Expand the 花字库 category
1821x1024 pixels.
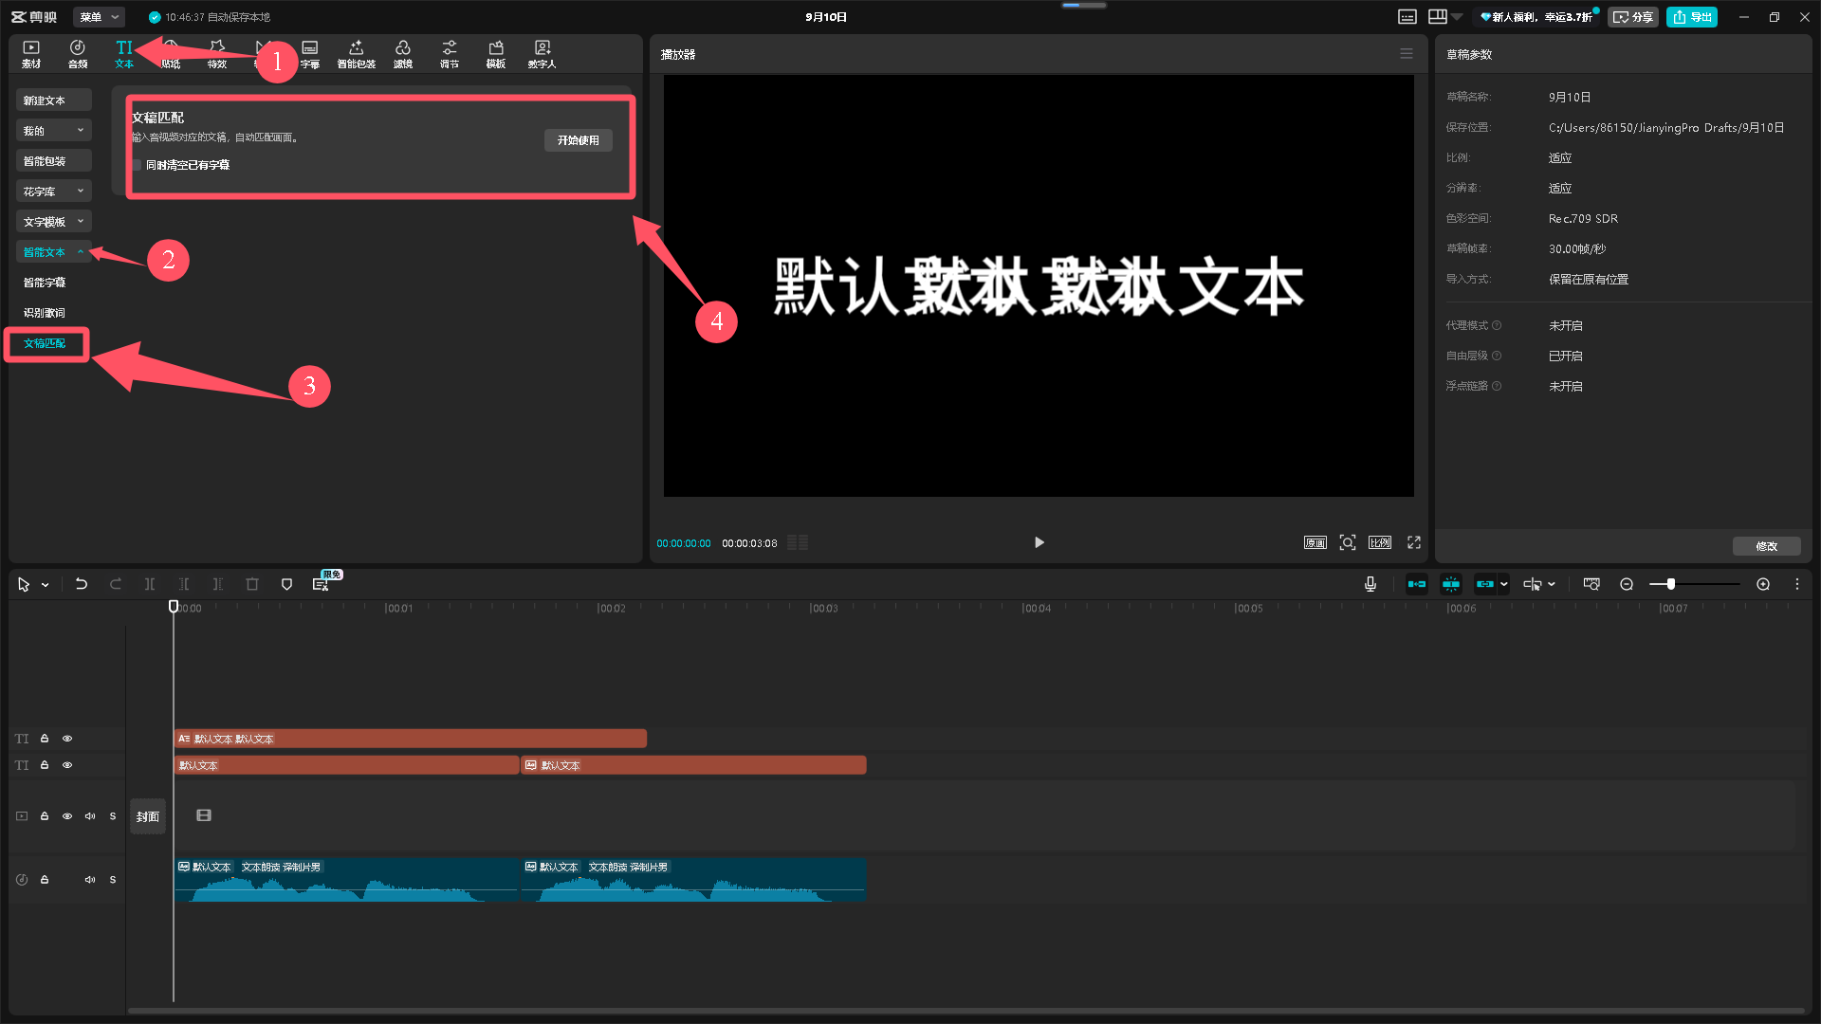[54, 192]
